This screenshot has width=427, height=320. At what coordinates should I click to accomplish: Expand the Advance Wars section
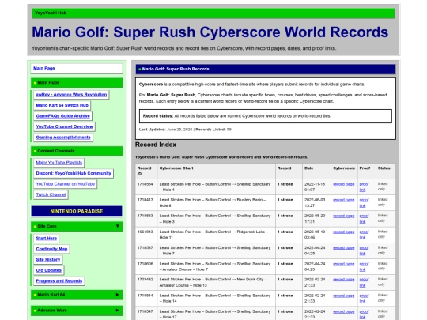pos(77,311)
